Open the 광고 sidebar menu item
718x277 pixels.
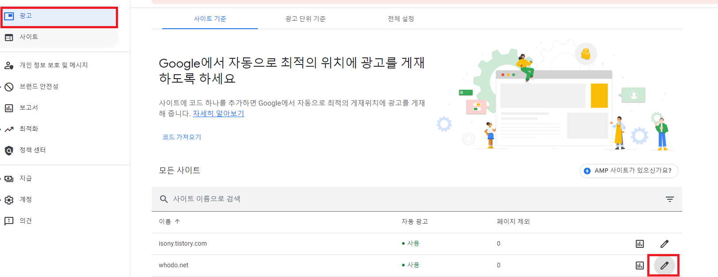click(60, 17)
